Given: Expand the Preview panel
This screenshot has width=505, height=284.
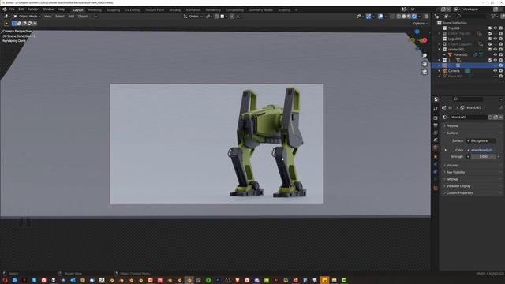Looking at the screenshot, I should point(452,126).
